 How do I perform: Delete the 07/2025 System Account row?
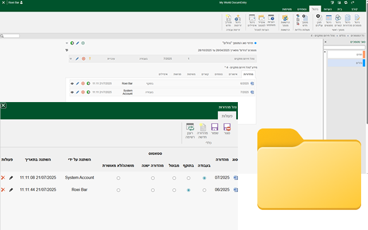point(3,178)
